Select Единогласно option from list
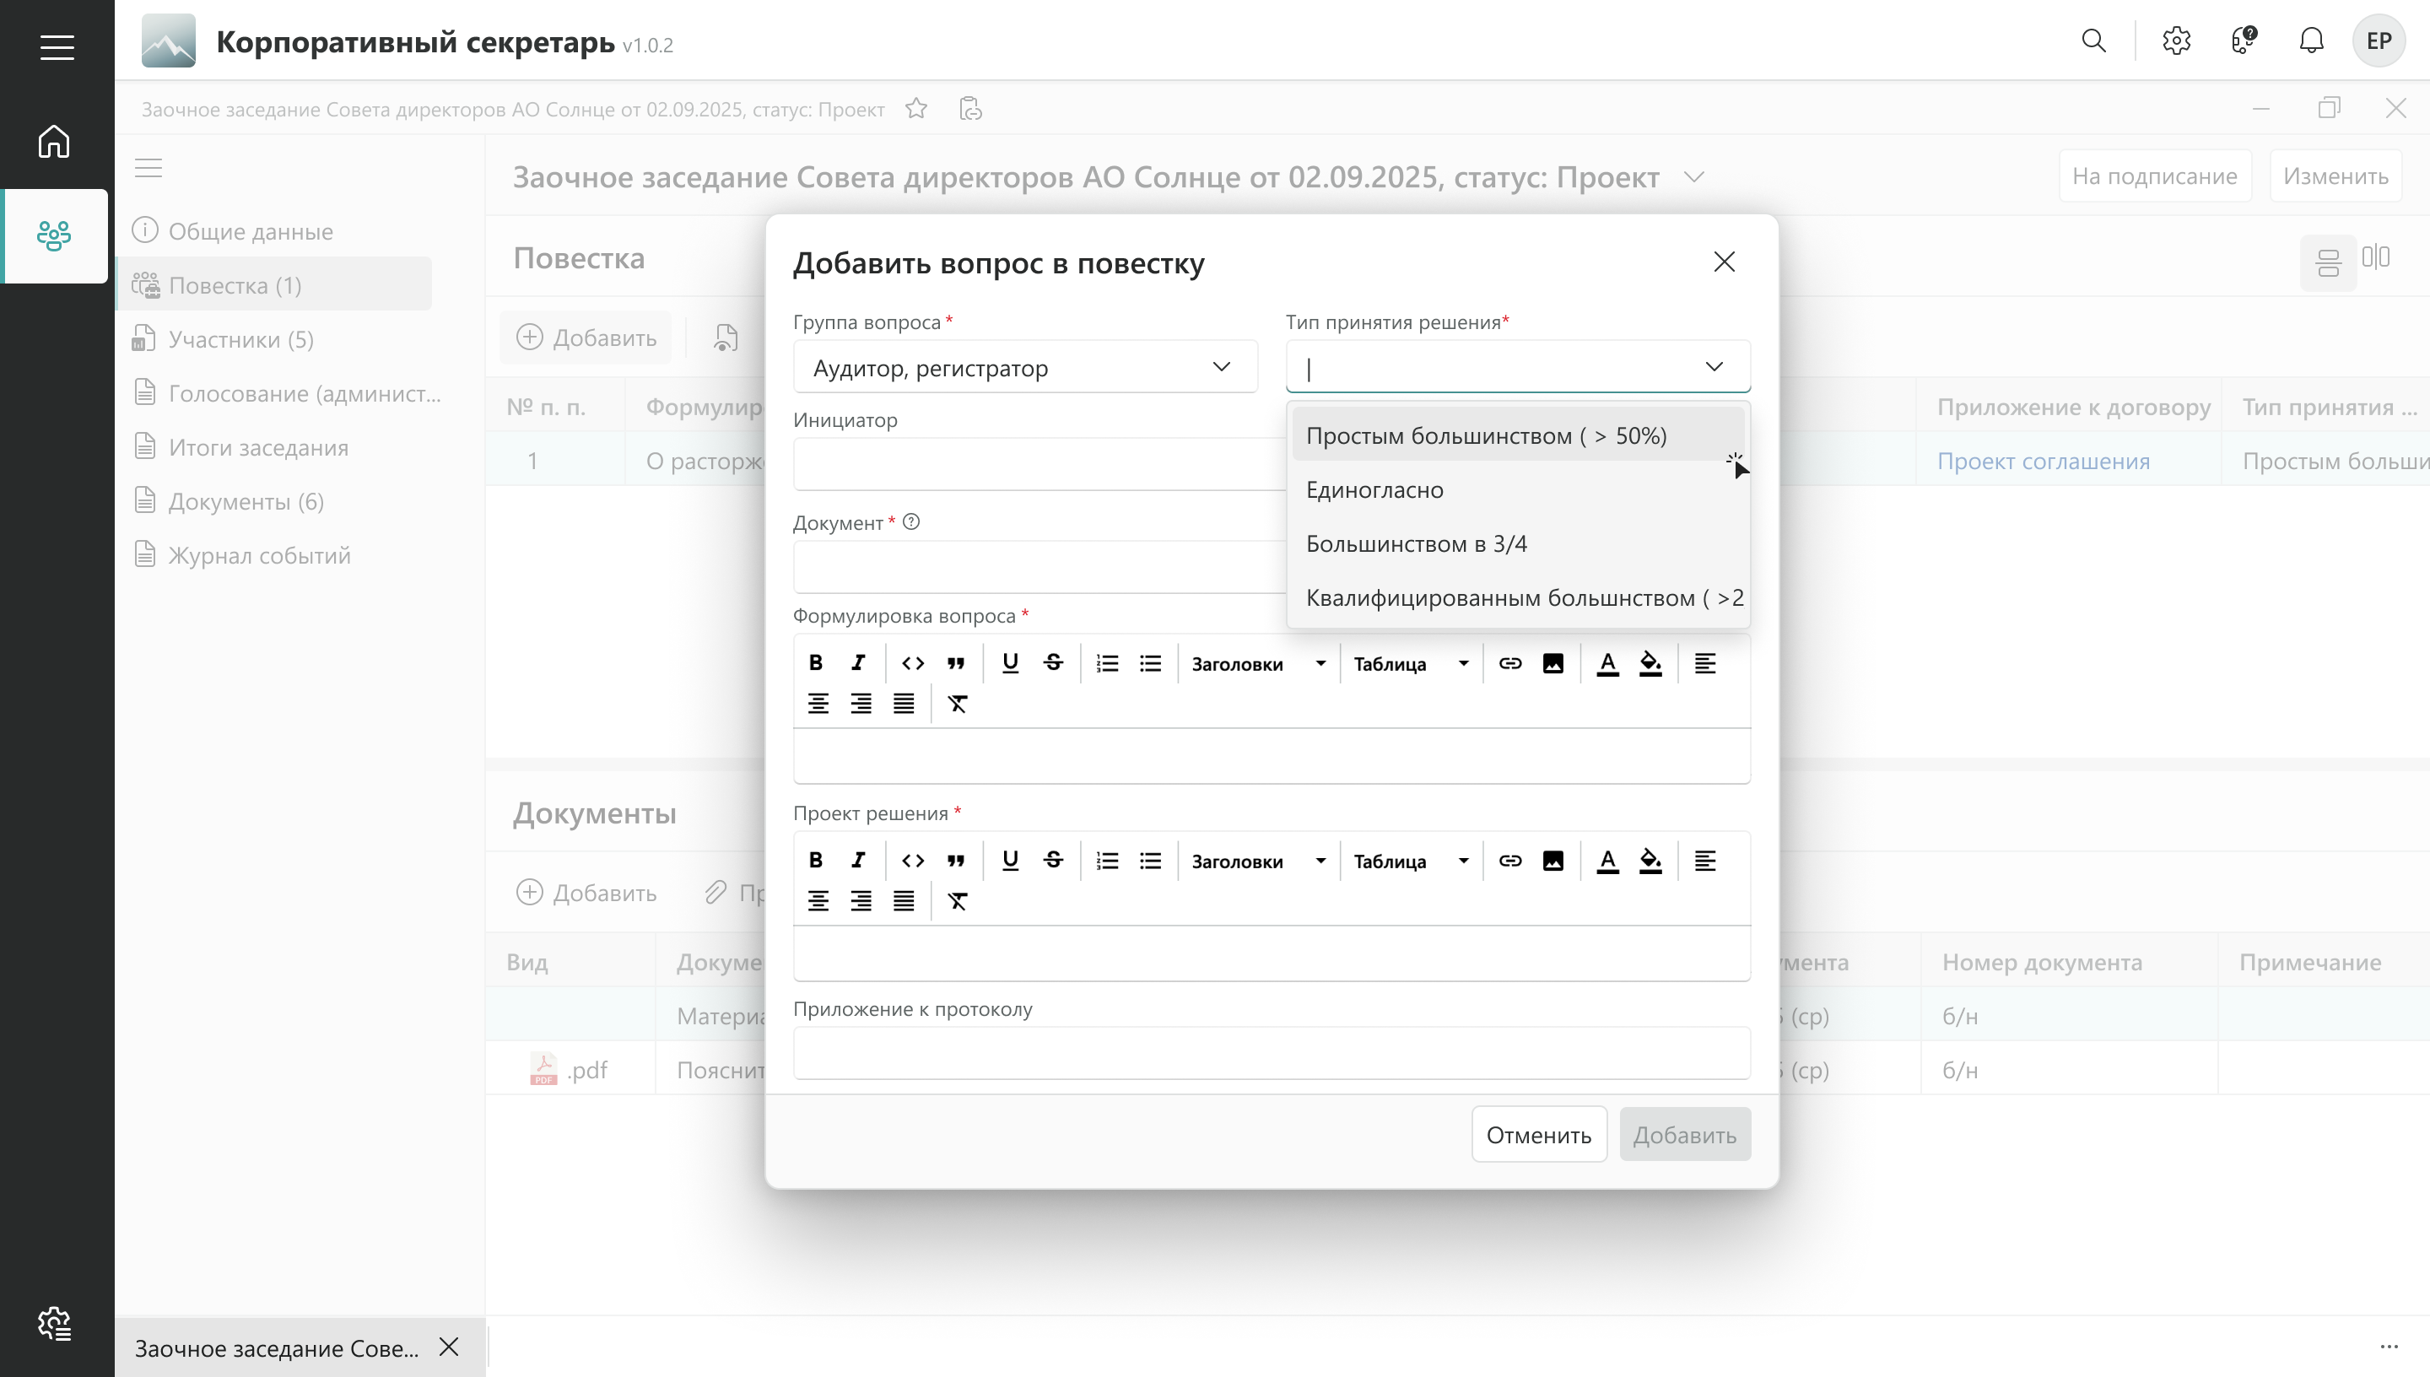The height and width of the screenshot is (1377, 2430). pyautogui.click(x=1374, y=490)
